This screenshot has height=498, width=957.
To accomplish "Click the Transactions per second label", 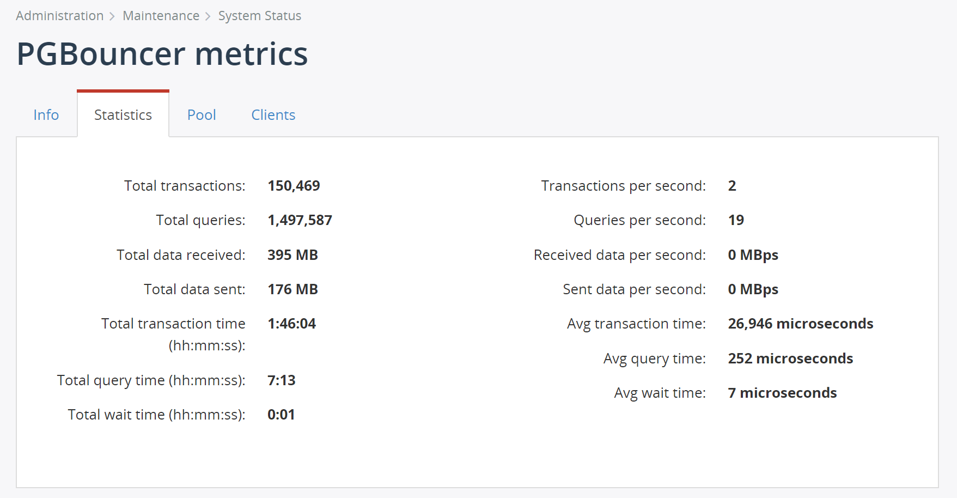I will (624, 186).
